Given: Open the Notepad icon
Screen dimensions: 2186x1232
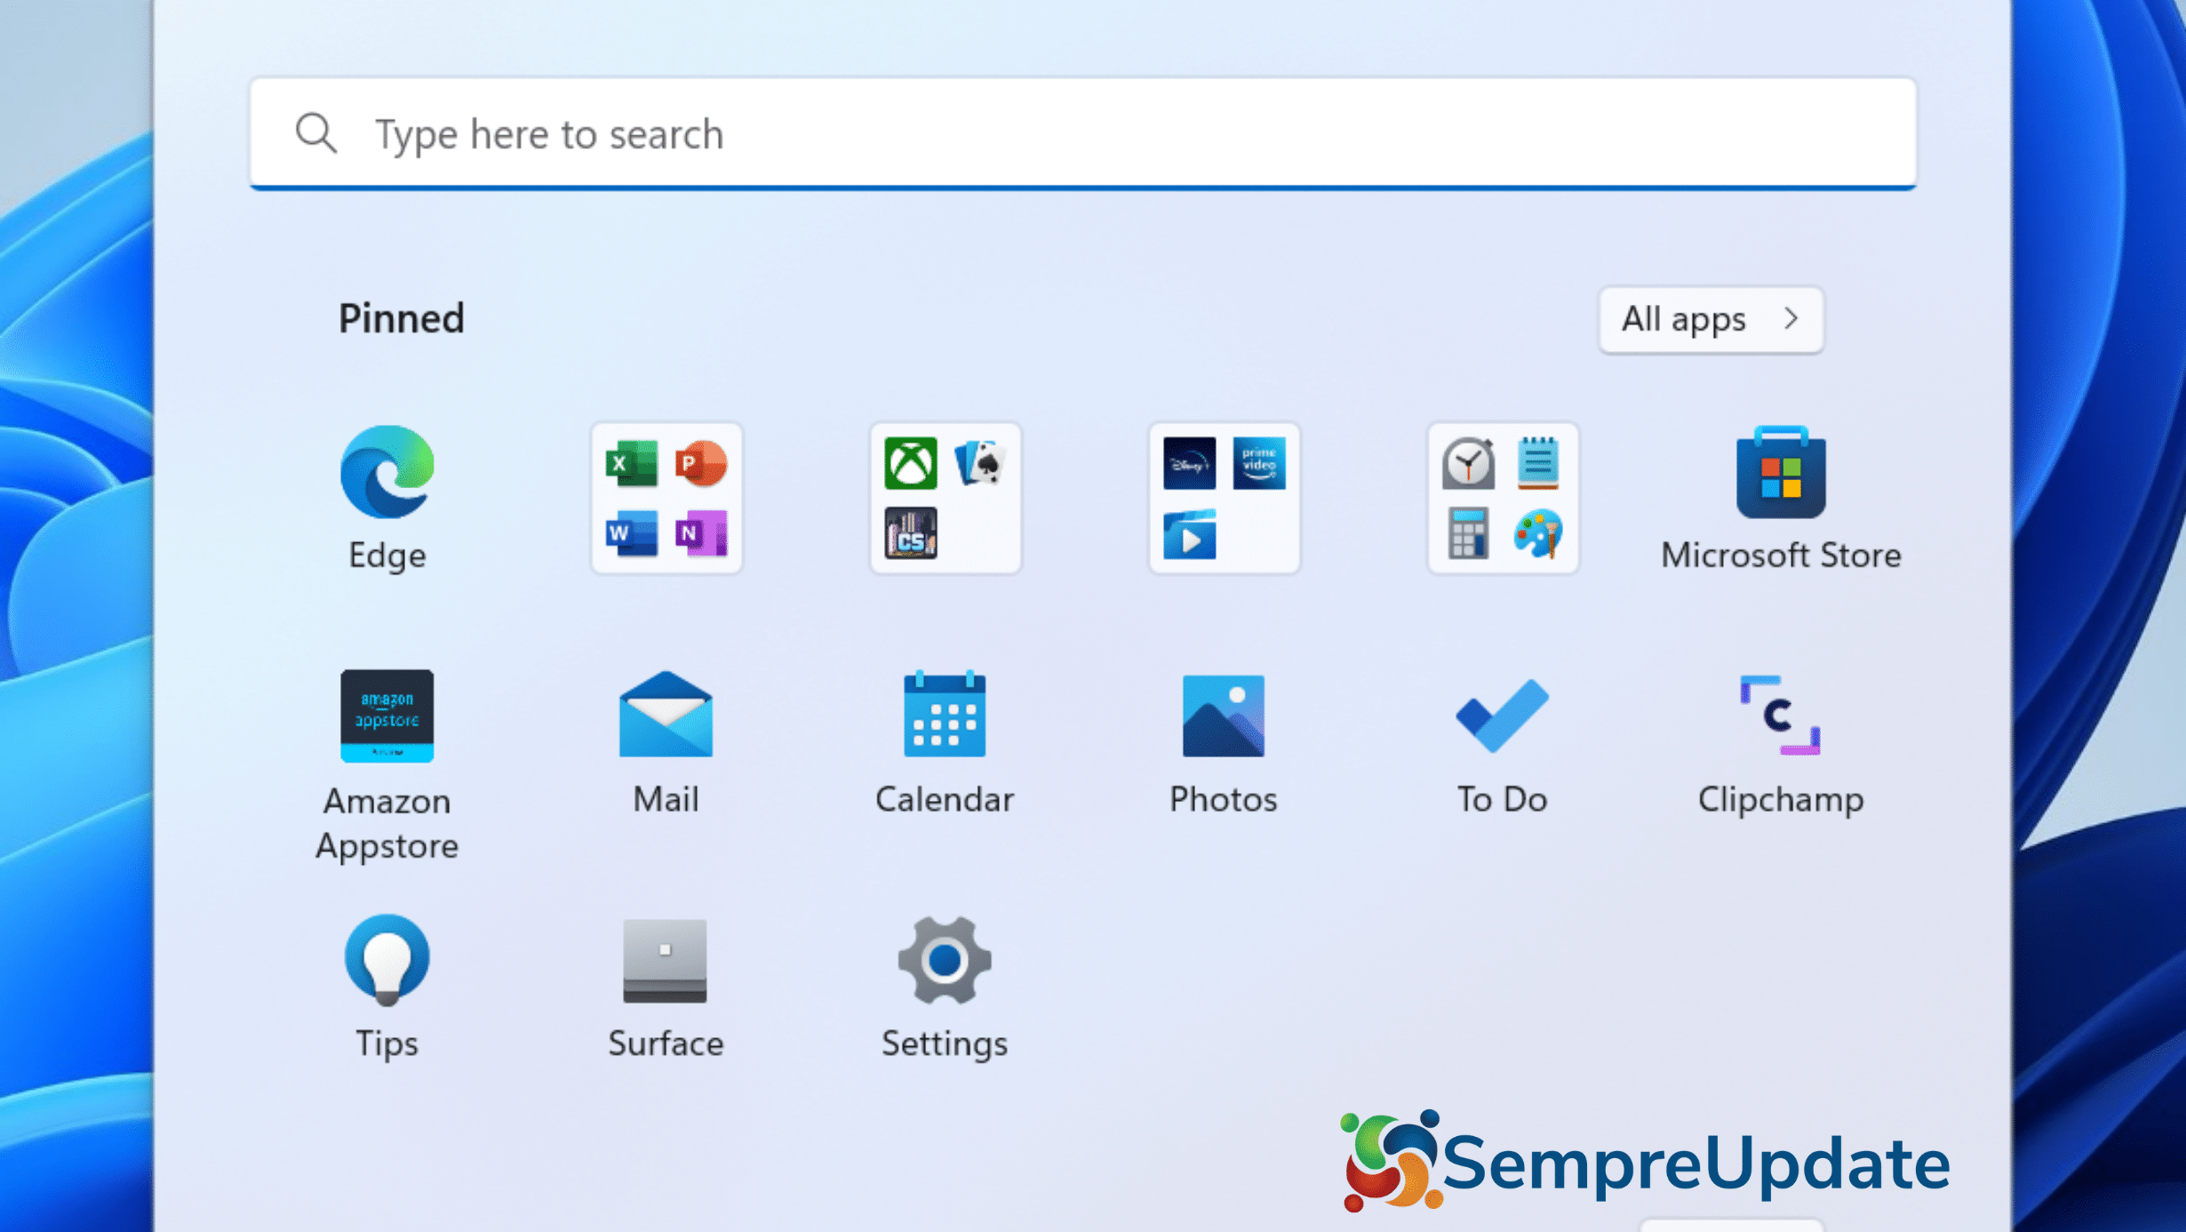Looking at the screenshot, I should click(x=1538, y=463).
